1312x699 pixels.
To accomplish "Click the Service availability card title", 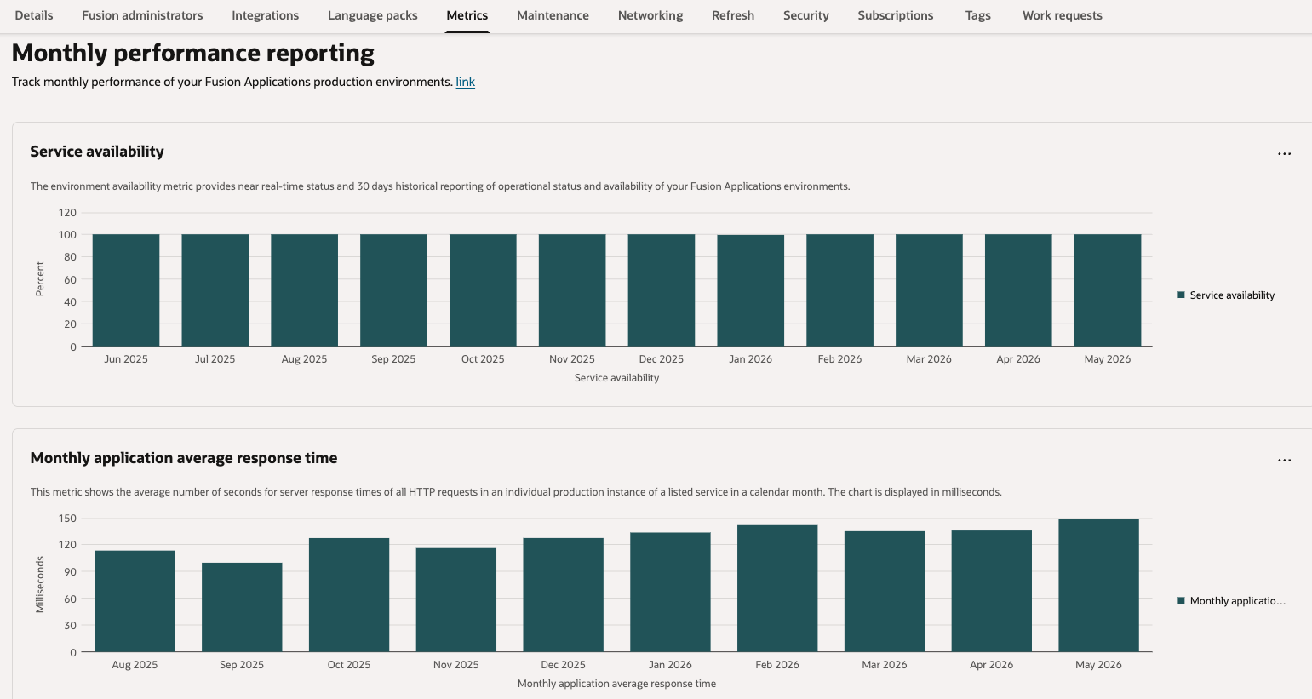I will pos(97,152).
